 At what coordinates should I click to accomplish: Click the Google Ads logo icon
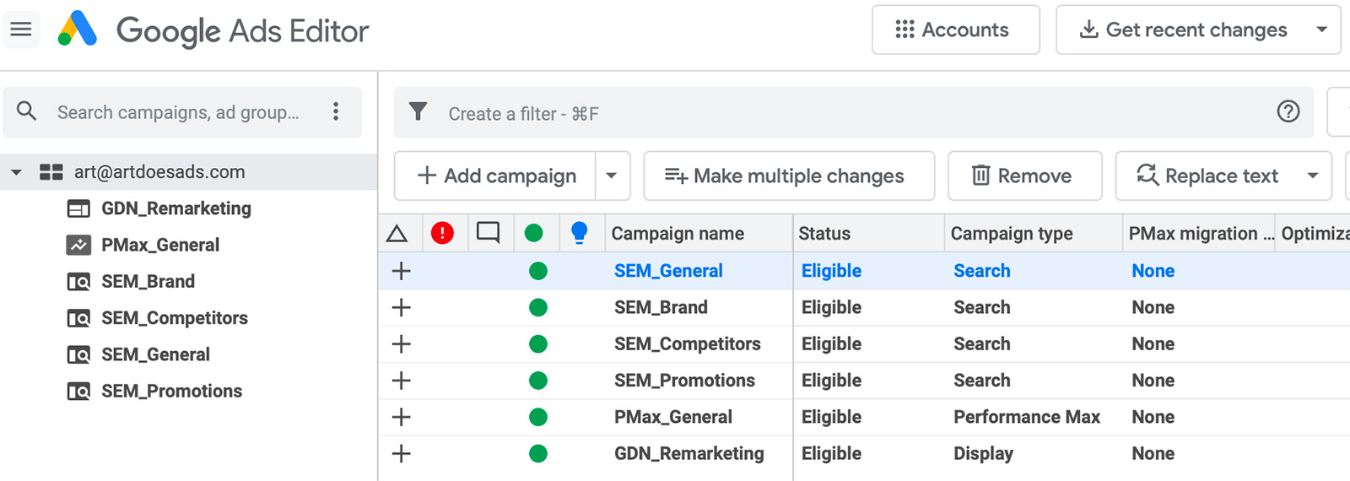pos(78,29)
